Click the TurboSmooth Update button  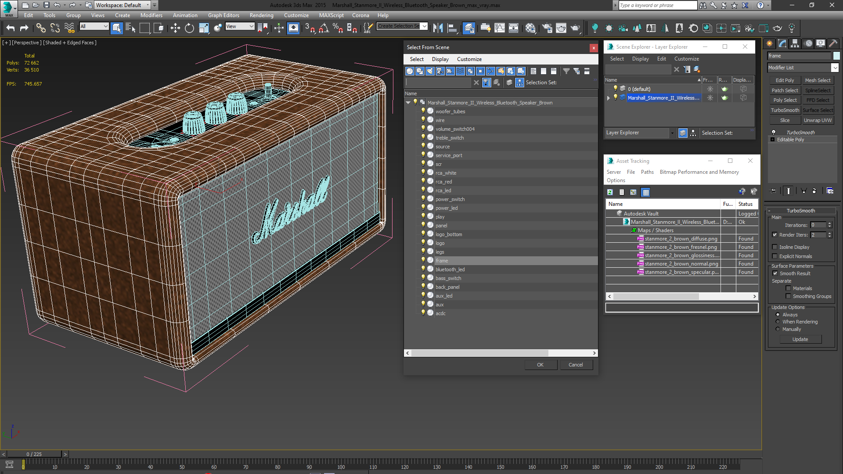[800, 339]
